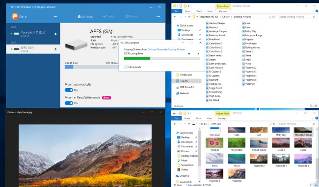Image resolution: width=319 pixels, height=187 pixels.
Task: Refresh the APFS (G:) folder
Action: (274, 124)
